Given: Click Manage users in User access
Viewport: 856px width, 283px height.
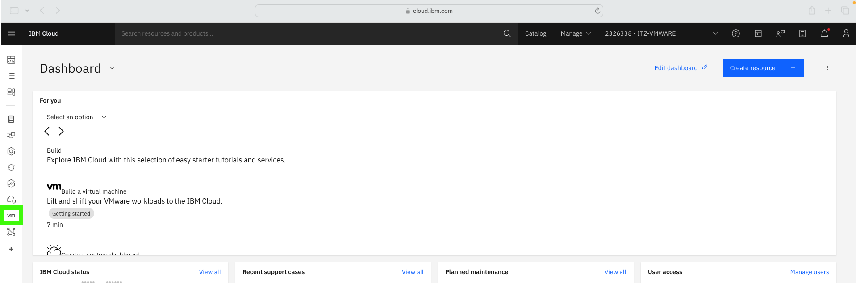Looking at the screenshot, I should point(809,272).
